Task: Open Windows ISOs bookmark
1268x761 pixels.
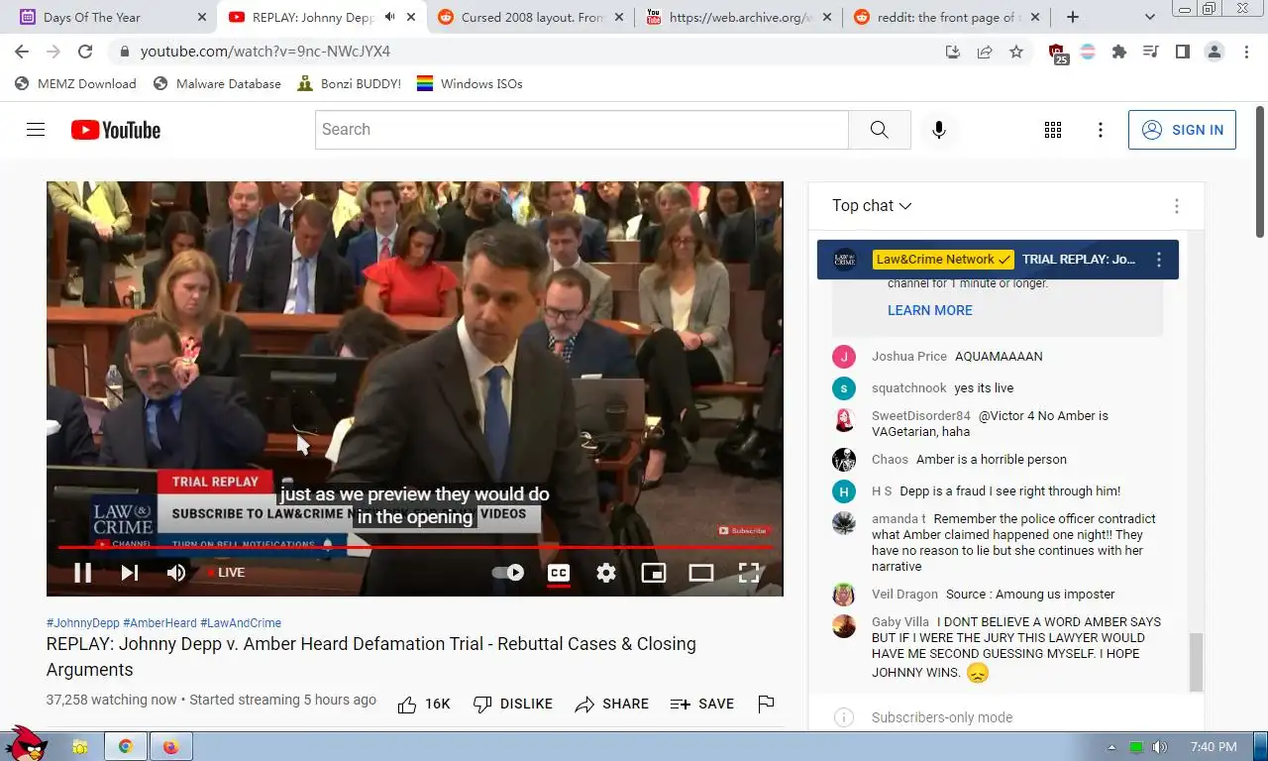Action: pos(470,84)
